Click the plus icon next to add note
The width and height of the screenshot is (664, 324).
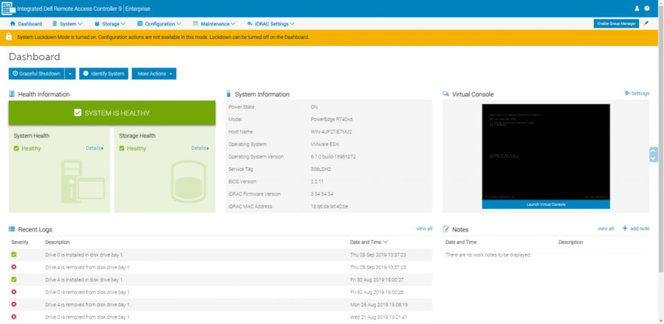point(625,228)
